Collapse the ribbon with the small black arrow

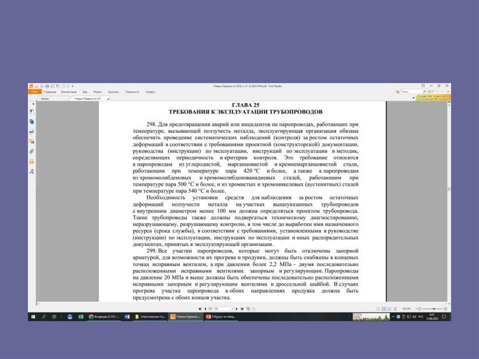[414, 98]
